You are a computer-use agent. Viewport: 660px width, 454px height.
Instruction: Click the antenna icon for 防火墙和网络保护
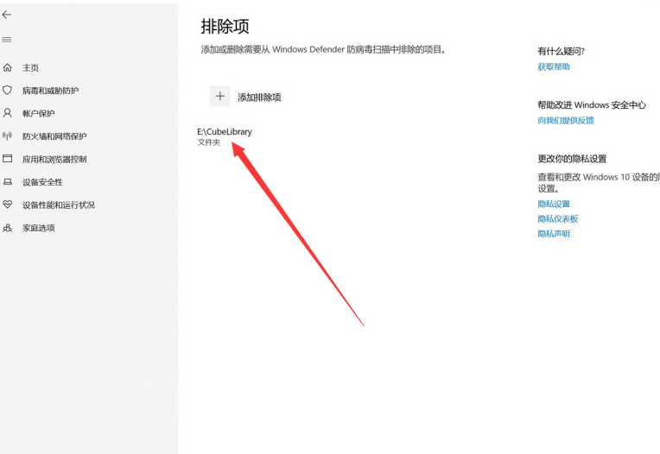click(7, 136)
